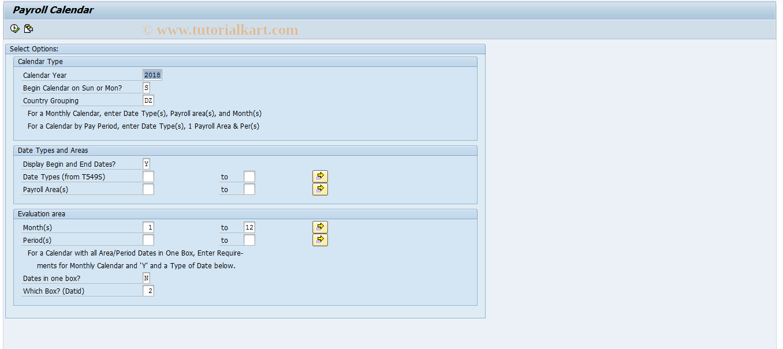Click the empty Payroll Area(s) field

pos(148,189)
